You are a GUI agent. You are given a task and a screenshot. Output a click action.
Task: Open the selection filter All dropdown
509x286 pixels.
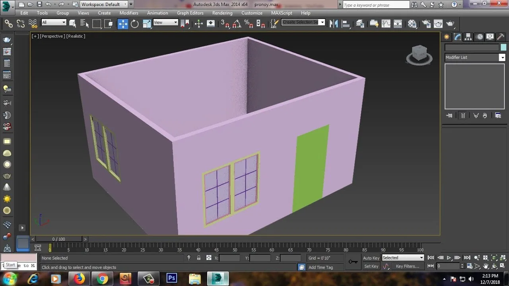coord(54,23)
